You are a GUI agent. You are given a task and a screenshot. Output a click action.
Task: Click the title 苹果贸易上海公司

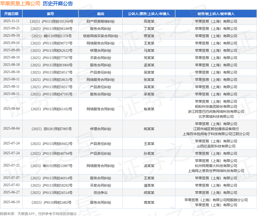coord(20,4)
